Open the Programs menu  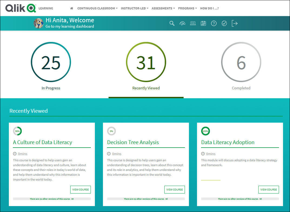(x=187, y=8)
